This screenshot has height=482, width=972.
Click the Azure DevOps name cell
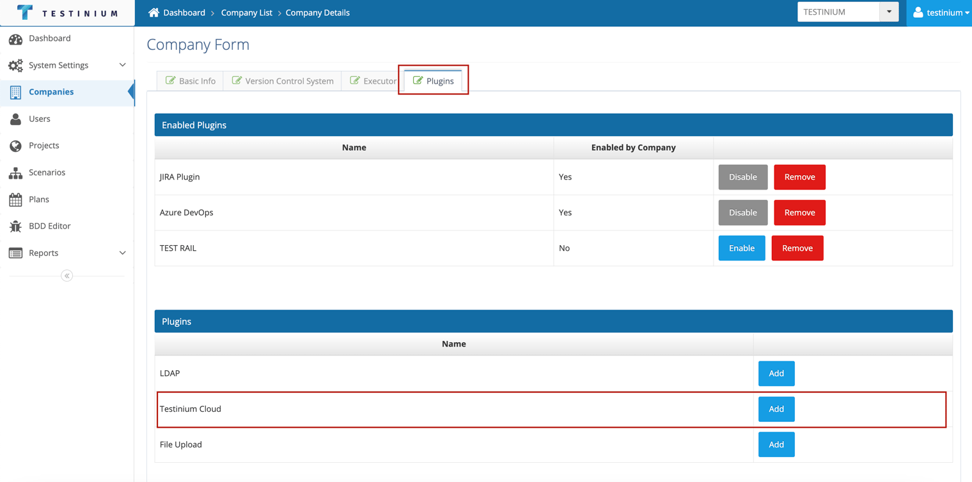click(354, 213)
